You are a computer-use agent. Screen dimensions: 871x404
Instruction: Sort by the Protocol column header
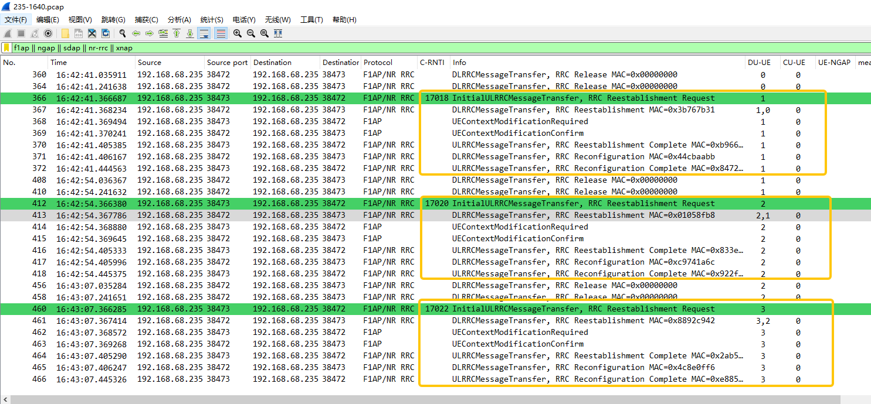click(389, 63)
